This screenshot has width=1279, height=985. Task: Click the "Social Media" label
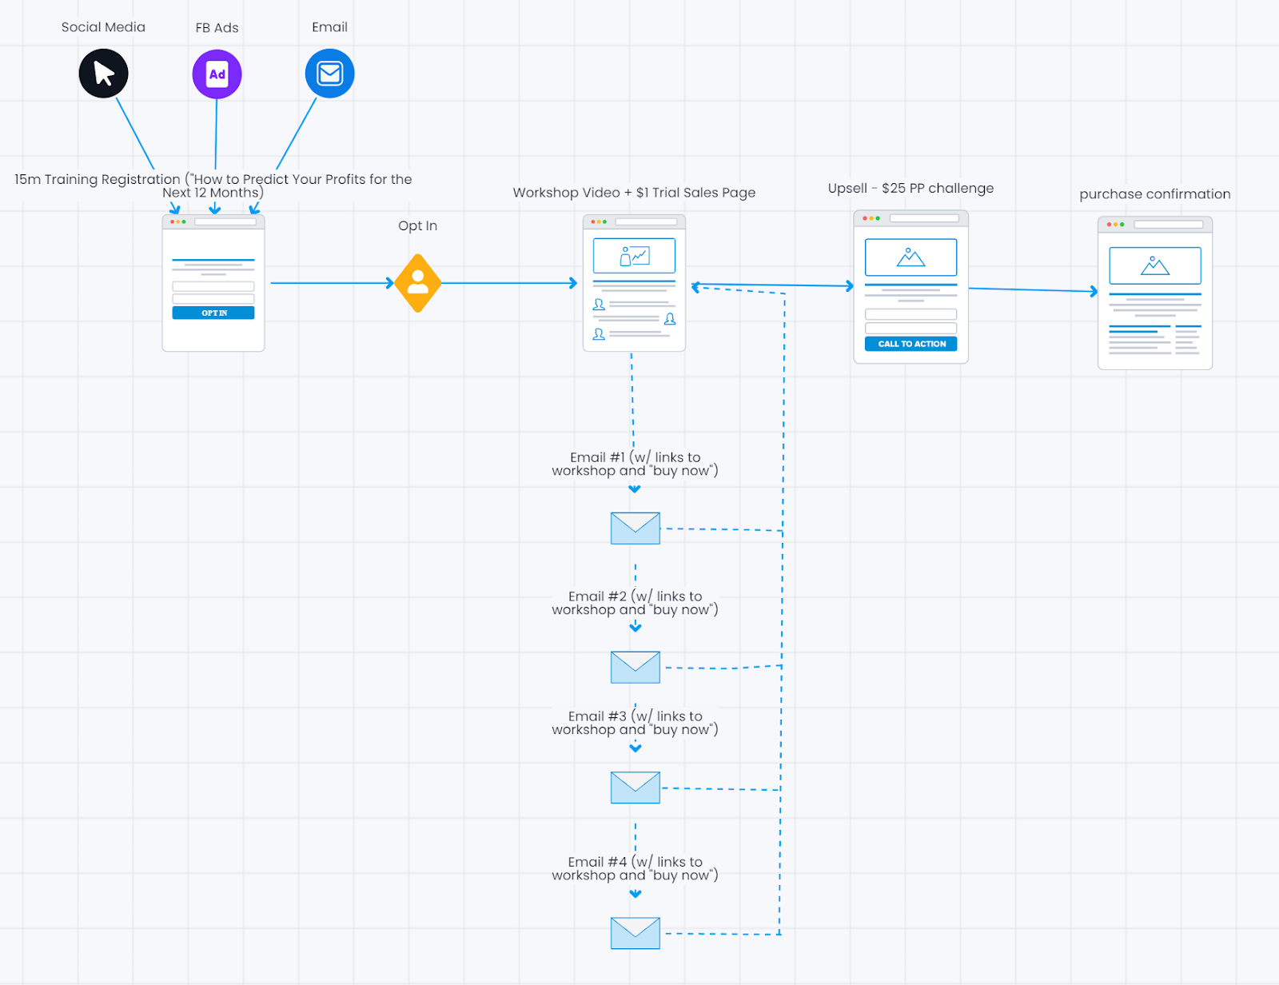[103, 27]
